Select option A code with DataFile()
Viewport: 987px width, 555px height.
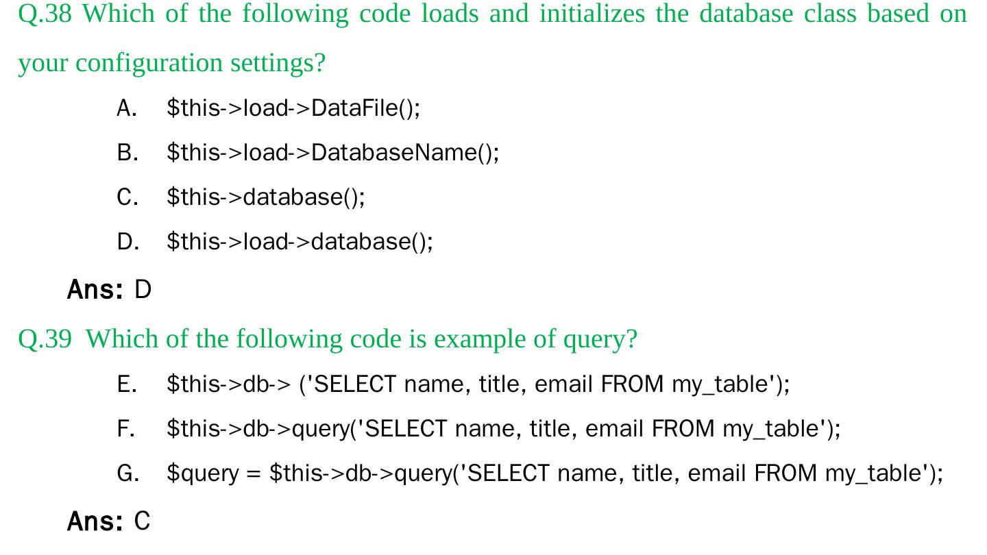point(293,108)
